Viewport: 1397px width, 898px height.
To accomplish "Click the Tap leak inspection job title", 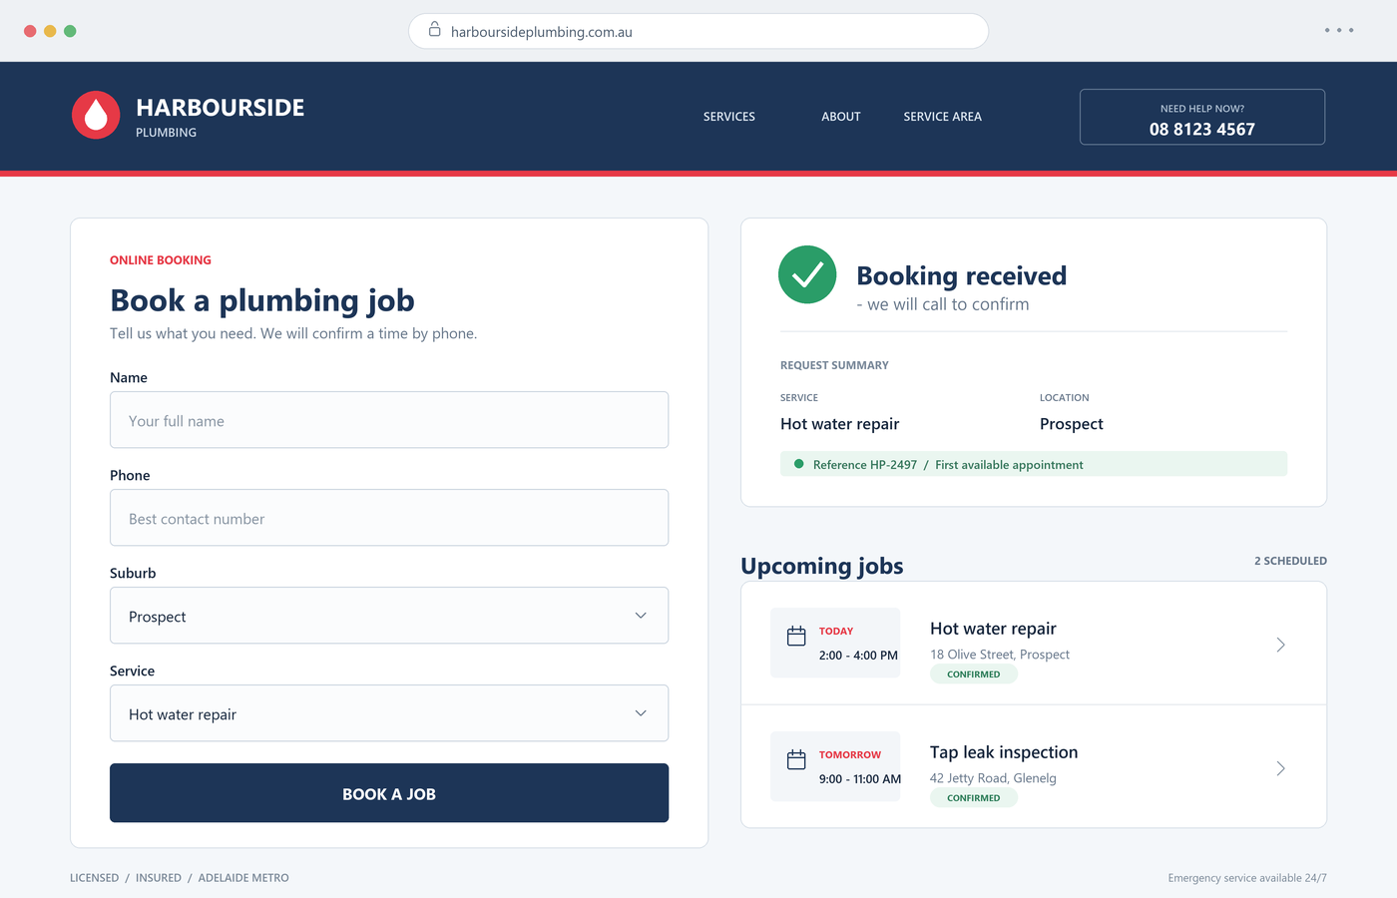I will tap(1004, 752).
